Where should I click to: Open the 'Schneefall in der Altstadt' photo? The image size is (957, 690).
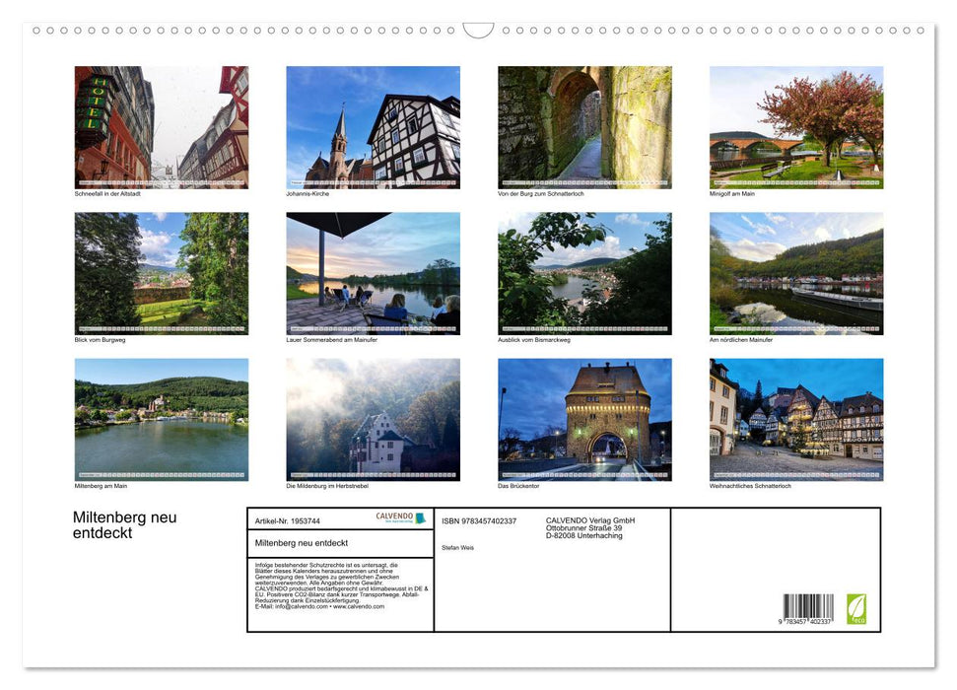tap(162, 127)
